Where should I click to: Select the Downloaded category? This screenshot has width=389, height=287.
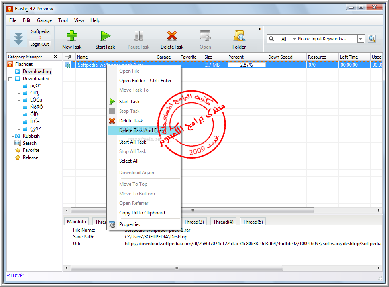(x=36, y=79)
